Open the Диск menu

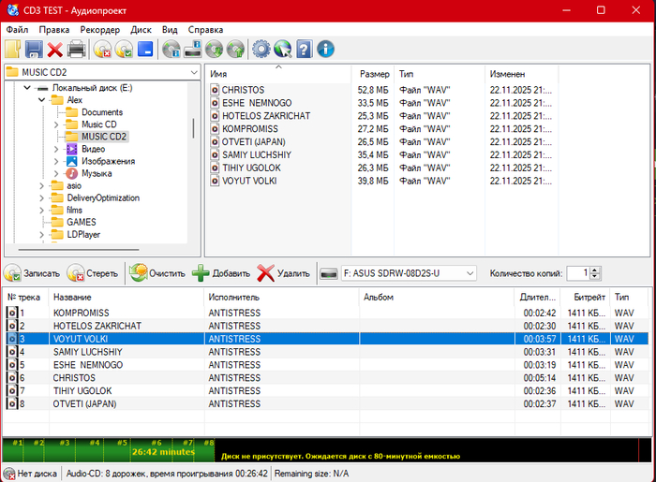coord(142,29)
